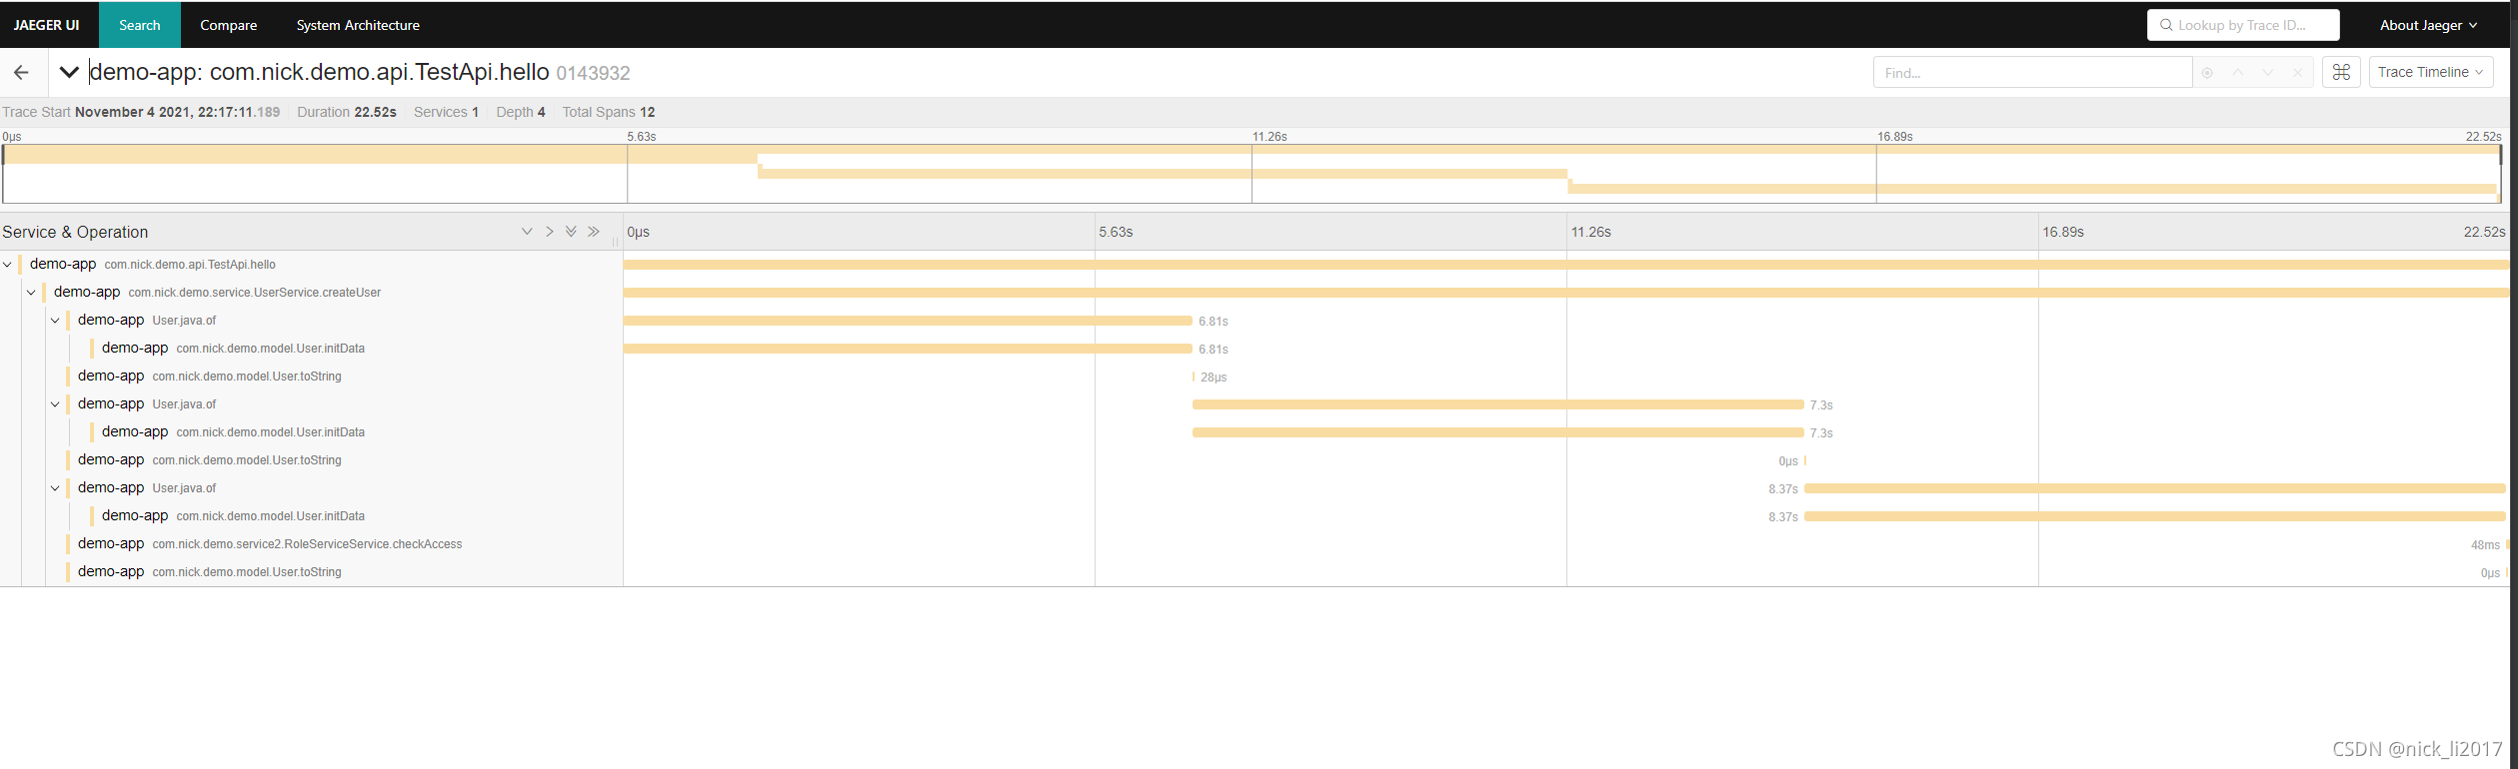Click the first 8.37s span bar

(x=2155, y=488)
